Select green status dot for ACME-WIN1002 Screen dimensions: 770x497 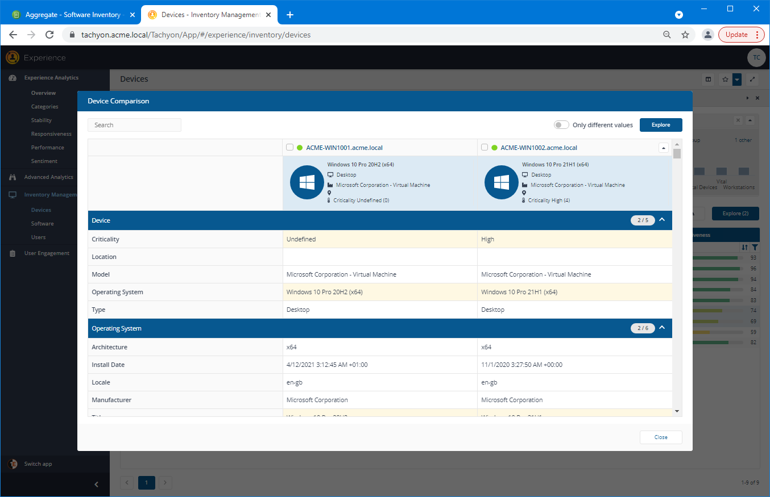pos(494,148)
